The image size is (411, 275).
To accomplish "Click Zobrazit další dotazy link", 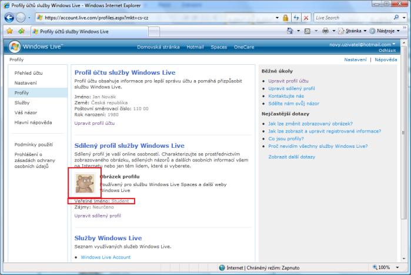I will pos(292,157).
